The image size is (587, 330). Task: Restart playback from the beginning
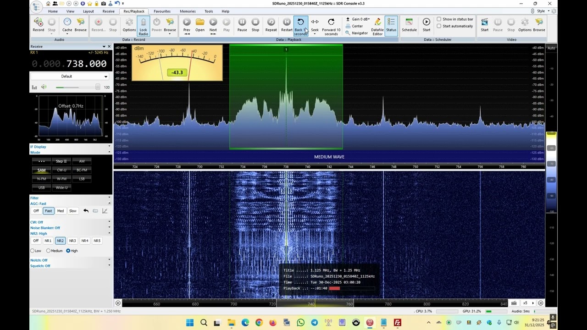pos(287,25)
